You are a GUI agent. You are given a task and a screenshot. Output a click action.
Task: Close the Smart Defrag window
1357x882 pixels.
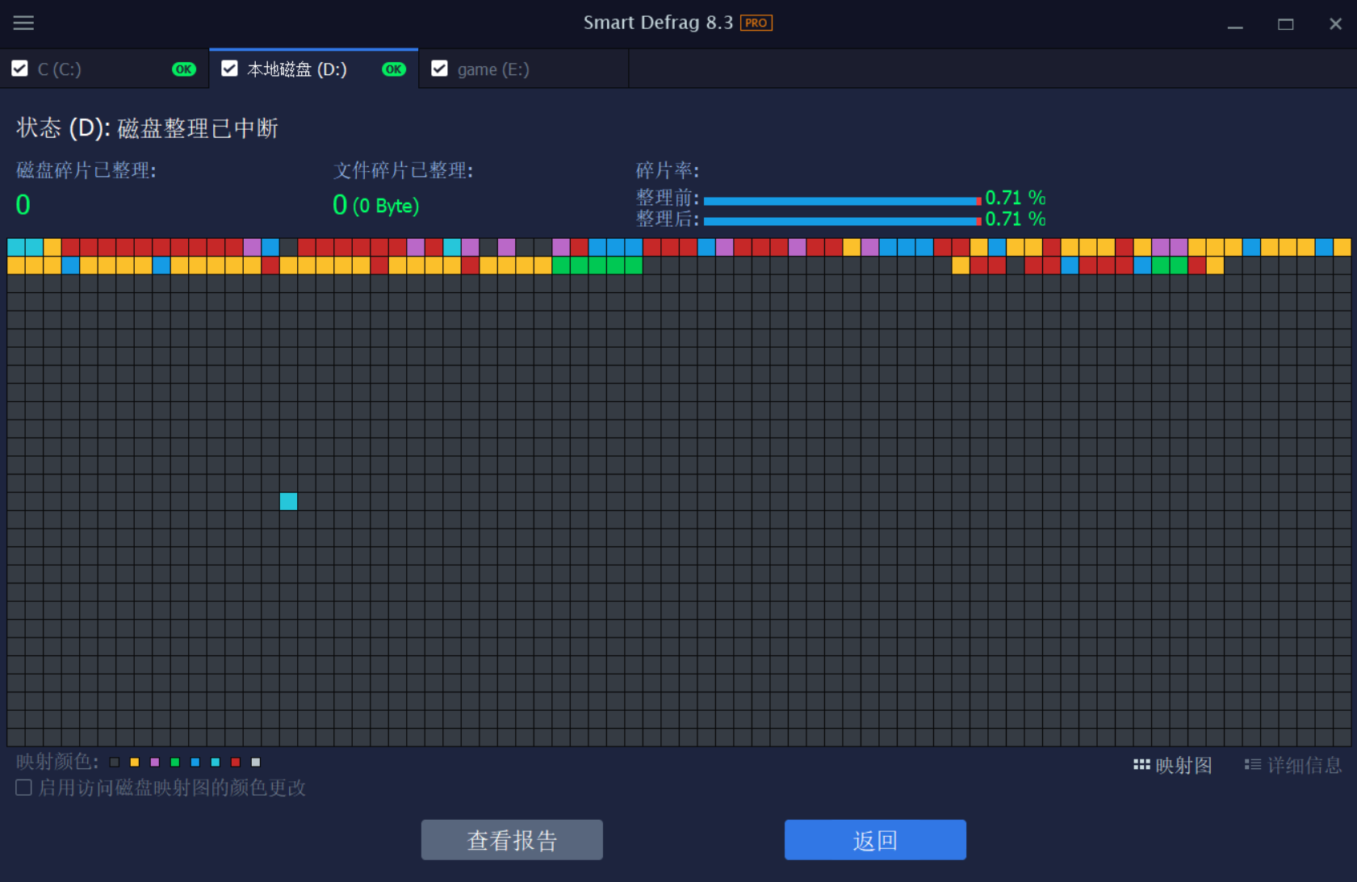coord(1335,24)
